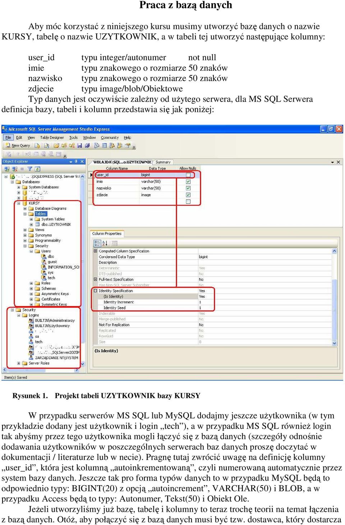Expand the System Tables node
Viewport: 345px width, 525px height.
(x=31, y=219)
